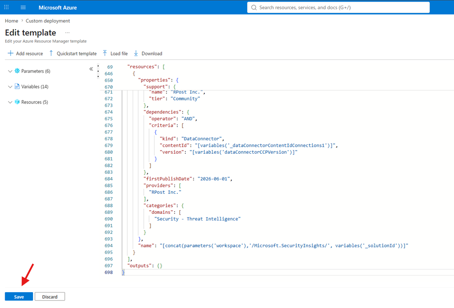Collapse the tree pane with double chevron

pos(91,69)
